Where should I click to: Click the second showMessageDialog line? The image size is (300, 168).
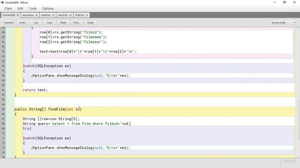coord(81,148)
